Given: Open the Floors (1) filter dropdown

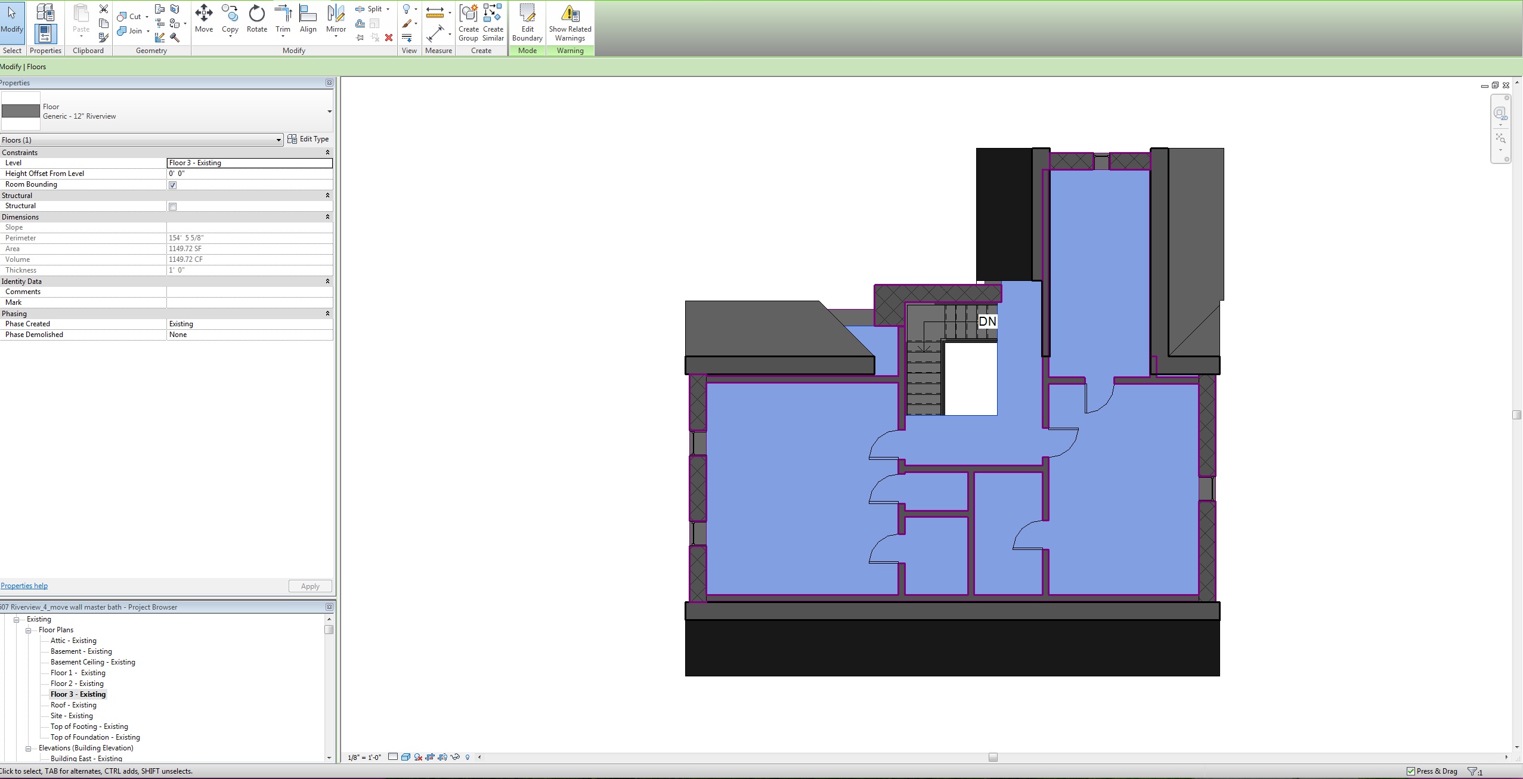Looking at the screenshot, I should (278, 140).
